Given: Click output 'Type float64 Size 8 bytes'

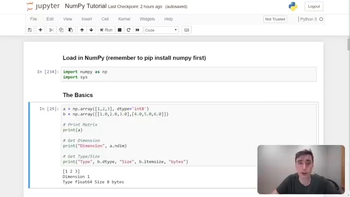Looking at the screenshot, I should tap(93, 182).
